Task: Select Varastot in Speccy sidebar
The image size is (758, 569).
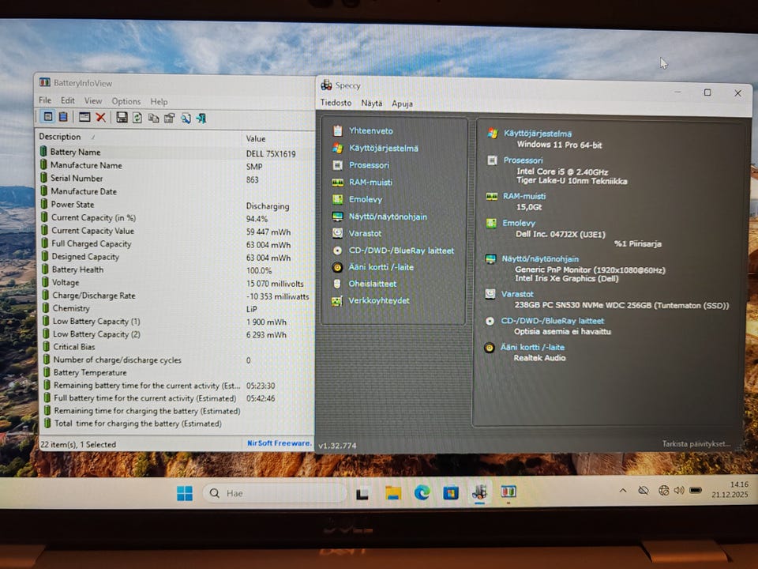Action: [x=365, y=233]
